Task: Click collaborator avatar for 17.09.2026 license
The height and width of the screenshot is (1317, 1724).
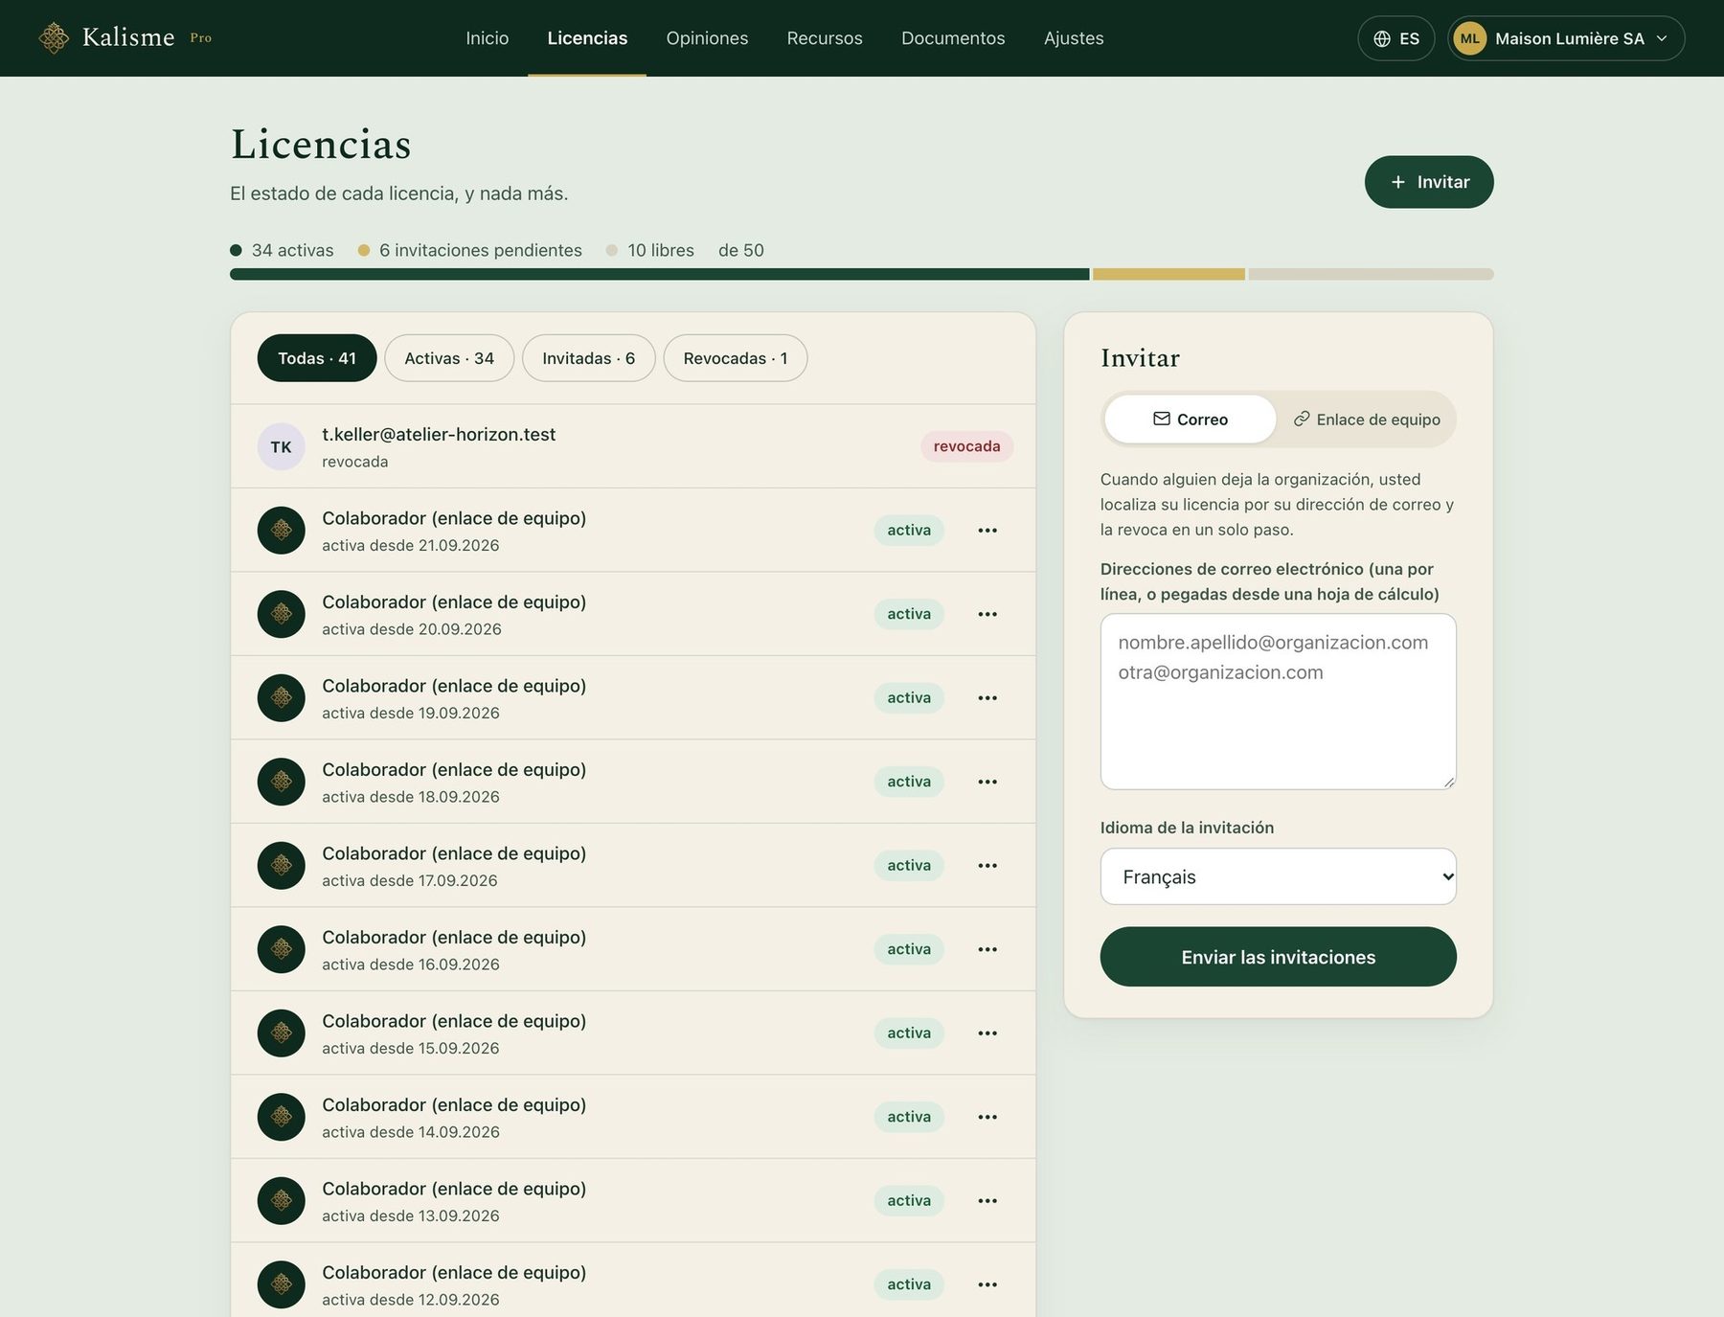Action: [281, 866]
